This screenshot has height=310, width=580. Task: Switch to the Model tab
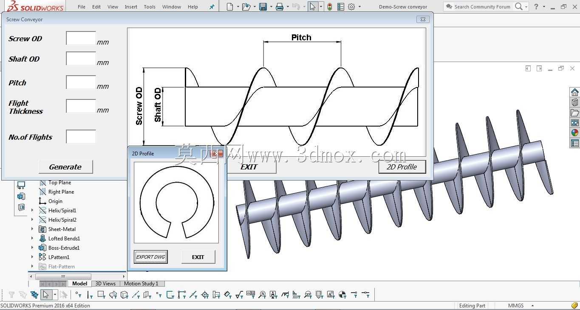pos(79,284)
